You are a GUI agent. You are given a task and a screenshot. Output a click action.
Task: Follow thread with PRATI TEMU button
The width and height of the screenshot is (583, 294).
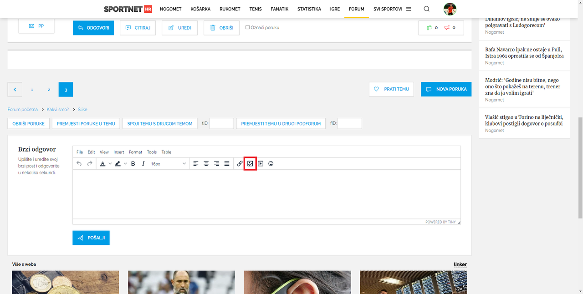[391, 89]
